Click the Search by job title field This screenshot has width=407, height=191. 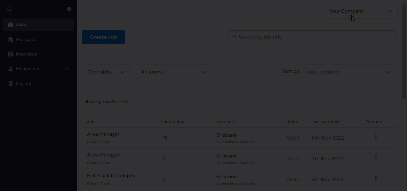click(x=312, y=37)
